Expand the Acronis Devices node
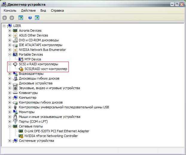Image resolution: width=186 pixels, height=155 pixels. (10, 31)
